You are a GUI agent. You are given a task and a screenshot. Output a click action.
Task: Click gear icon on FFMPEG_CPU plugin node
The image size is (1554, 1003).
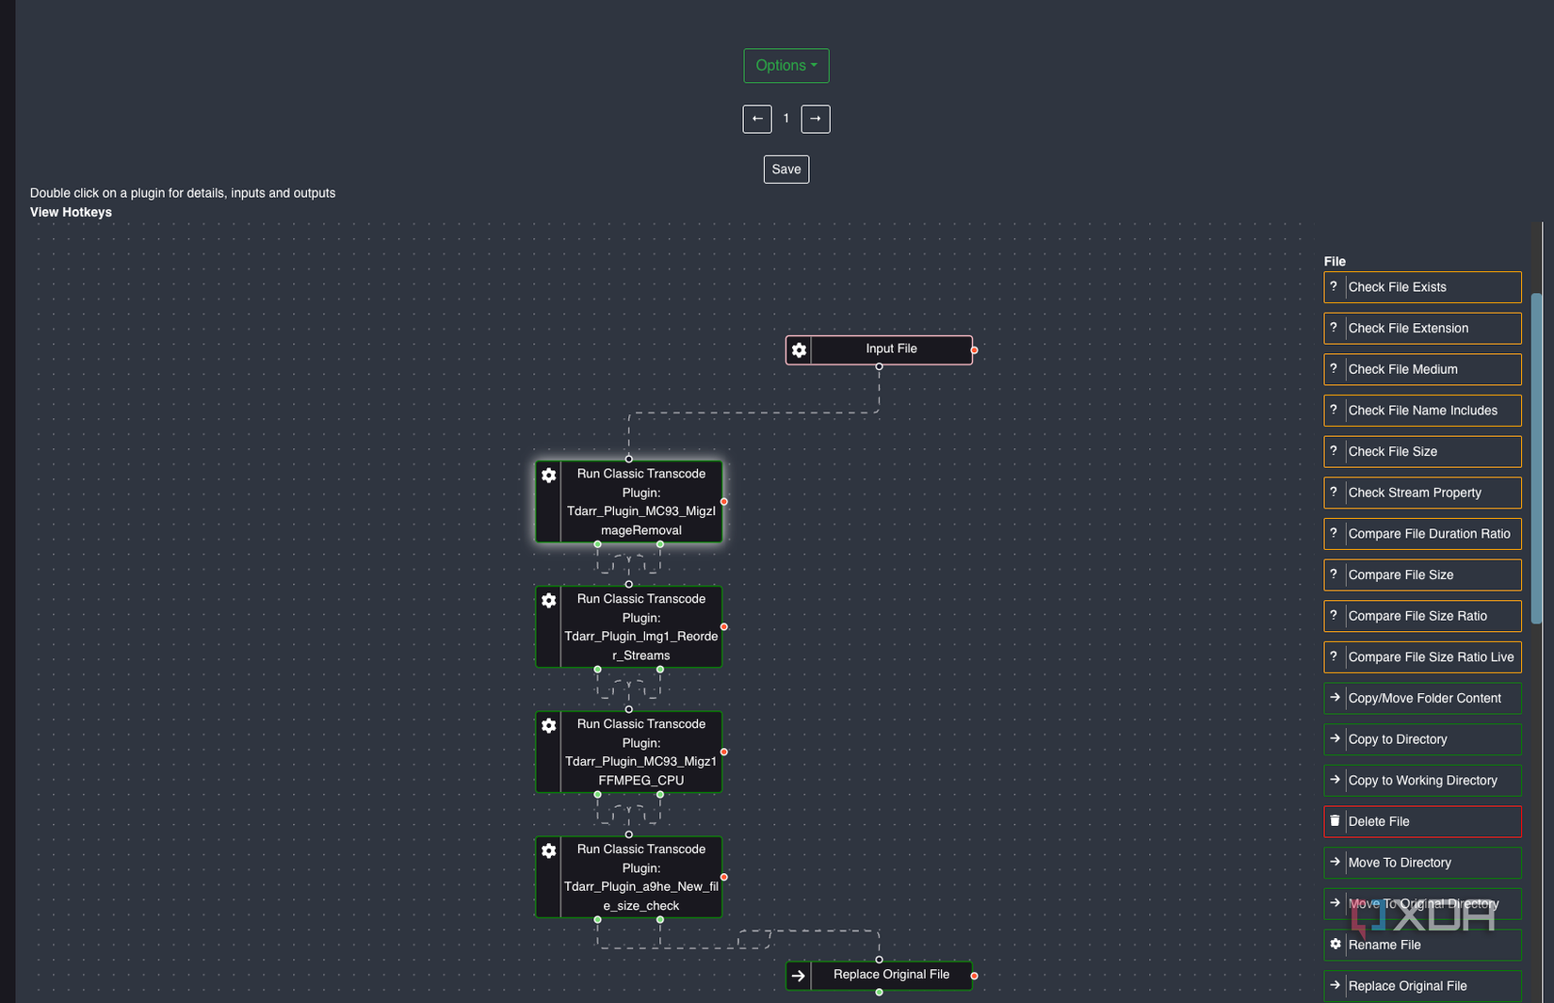[x=549, y=726]
